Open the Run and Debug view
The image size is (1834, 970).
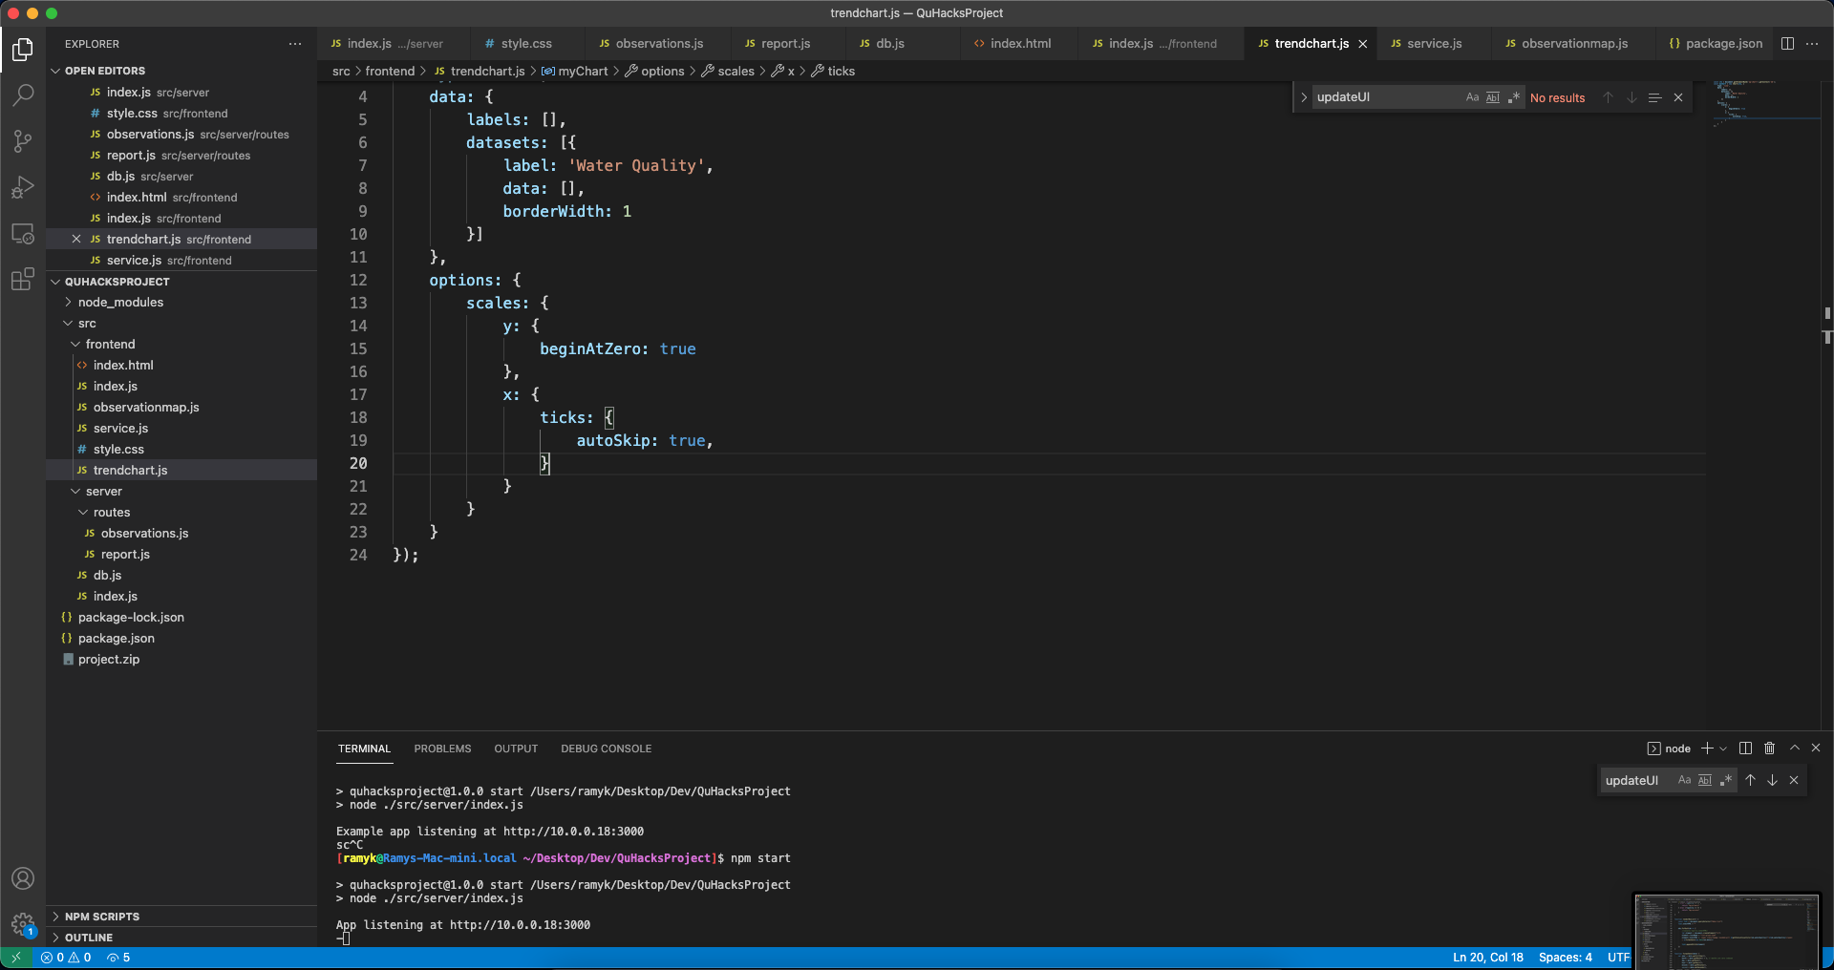point(23,187)
